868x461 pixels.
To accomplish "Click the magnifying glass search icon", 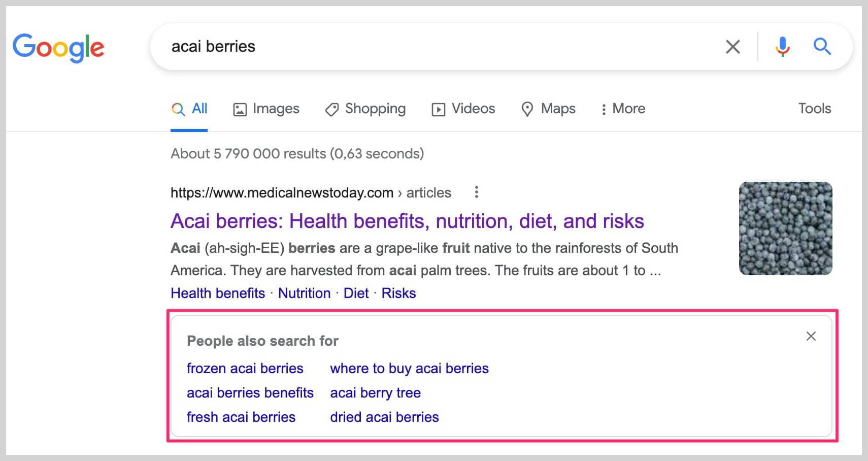I will 823,47.
